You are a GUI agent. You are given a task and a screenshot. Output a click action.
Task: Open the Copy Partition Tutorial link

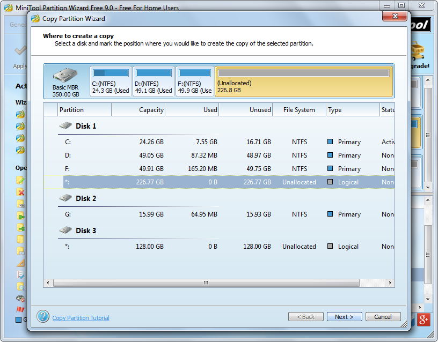(81, 318)
